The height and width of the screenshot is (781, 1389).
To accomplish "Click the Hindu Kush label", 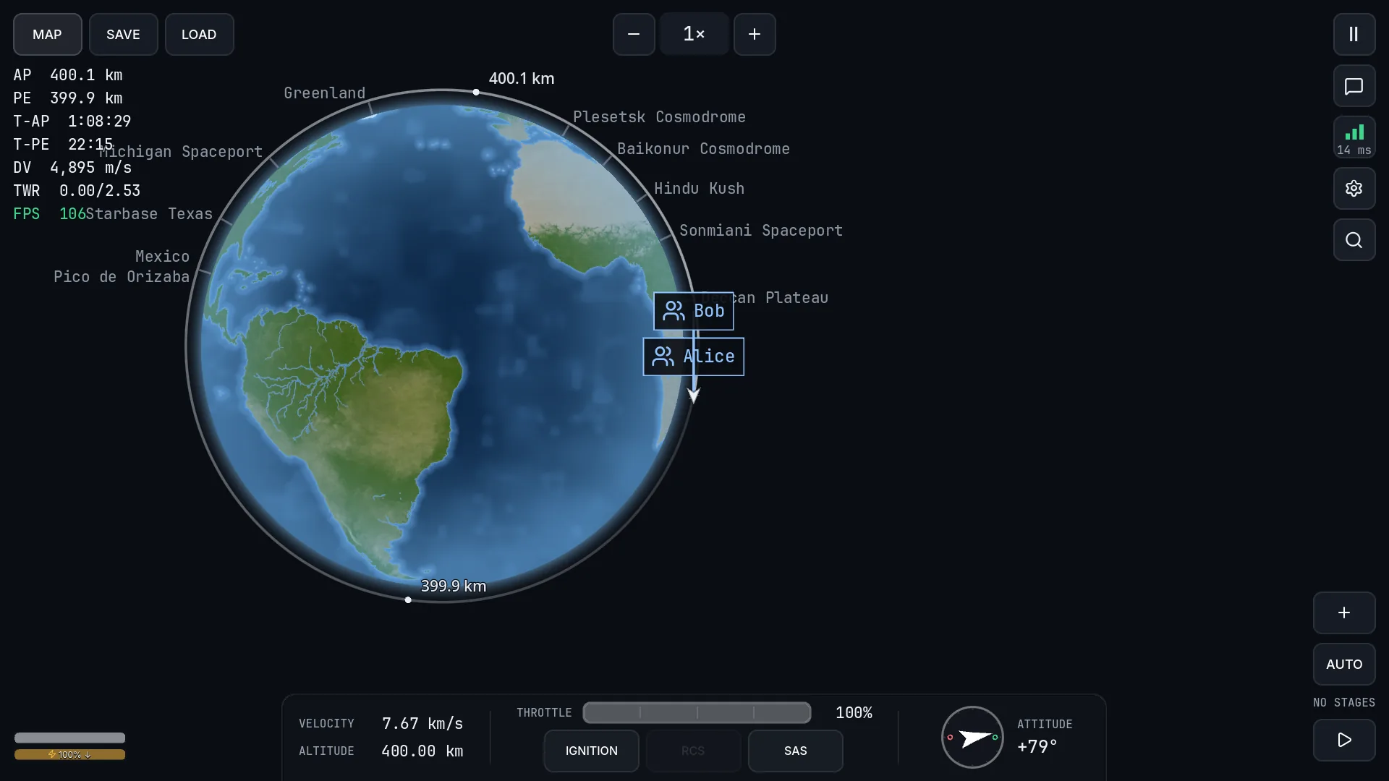I will (x=699, y=189).
